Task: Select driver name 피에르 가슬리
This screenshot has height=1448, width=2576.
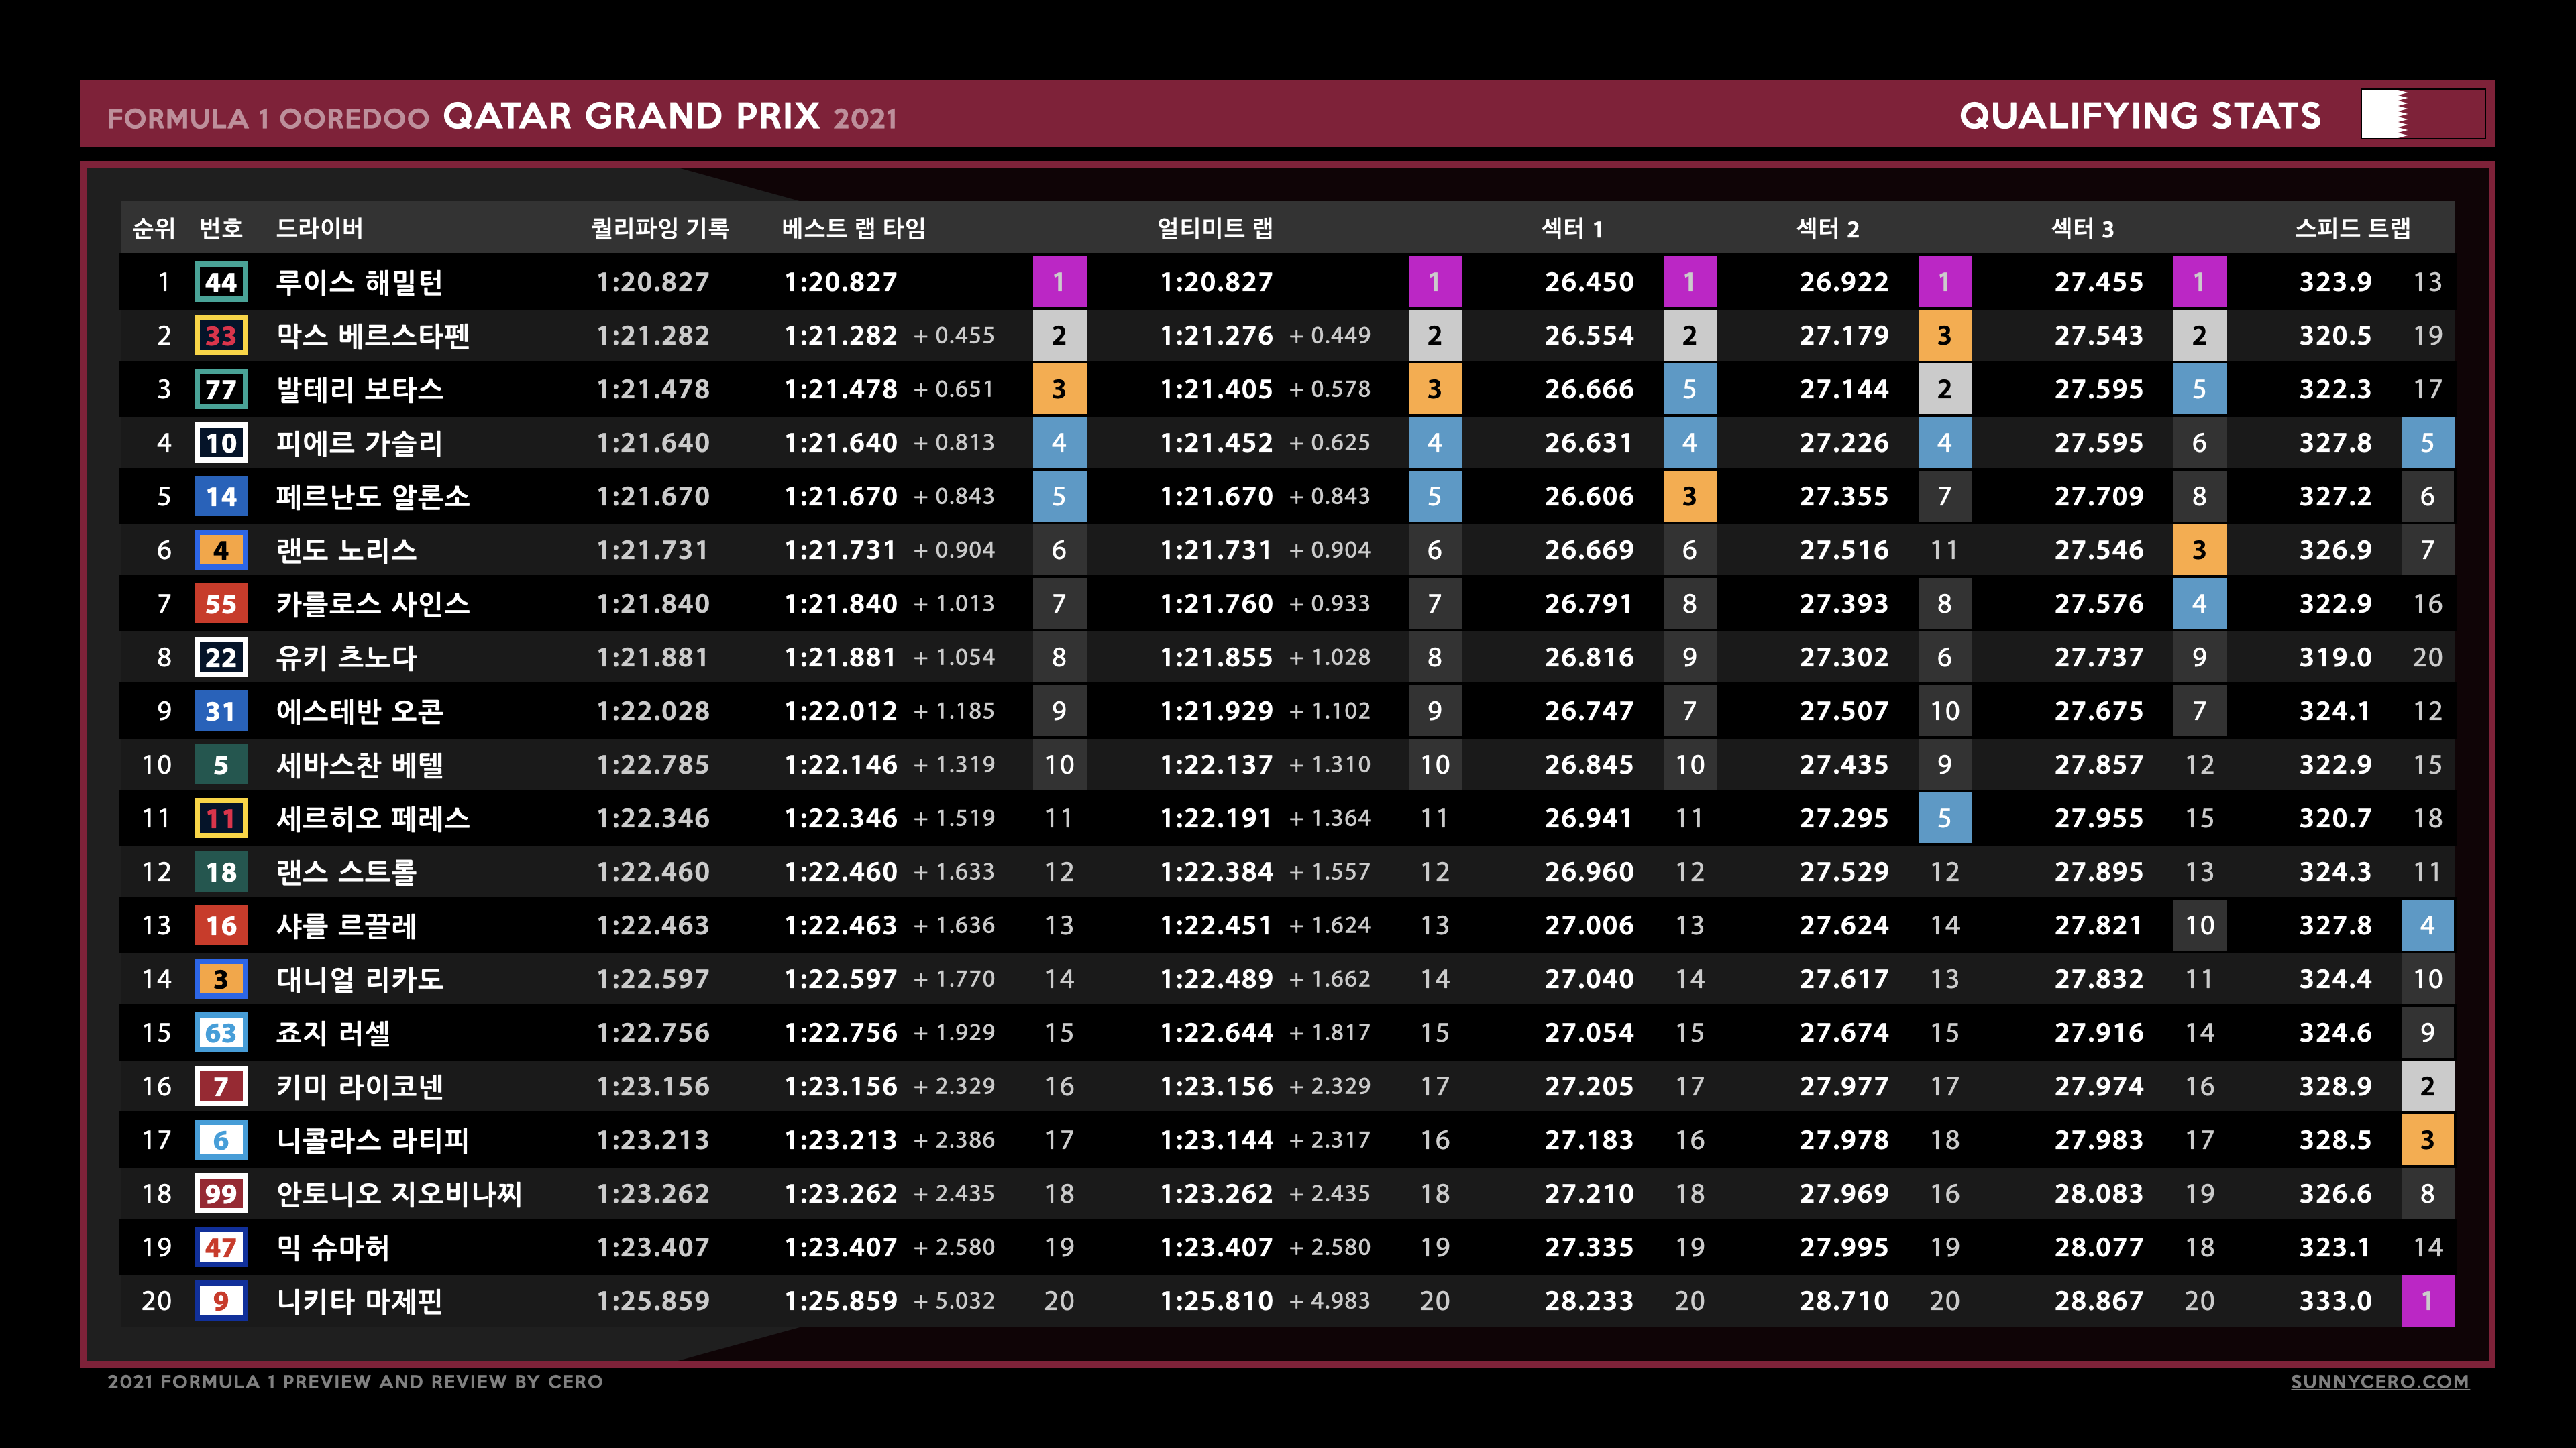Action: point(359,442)
